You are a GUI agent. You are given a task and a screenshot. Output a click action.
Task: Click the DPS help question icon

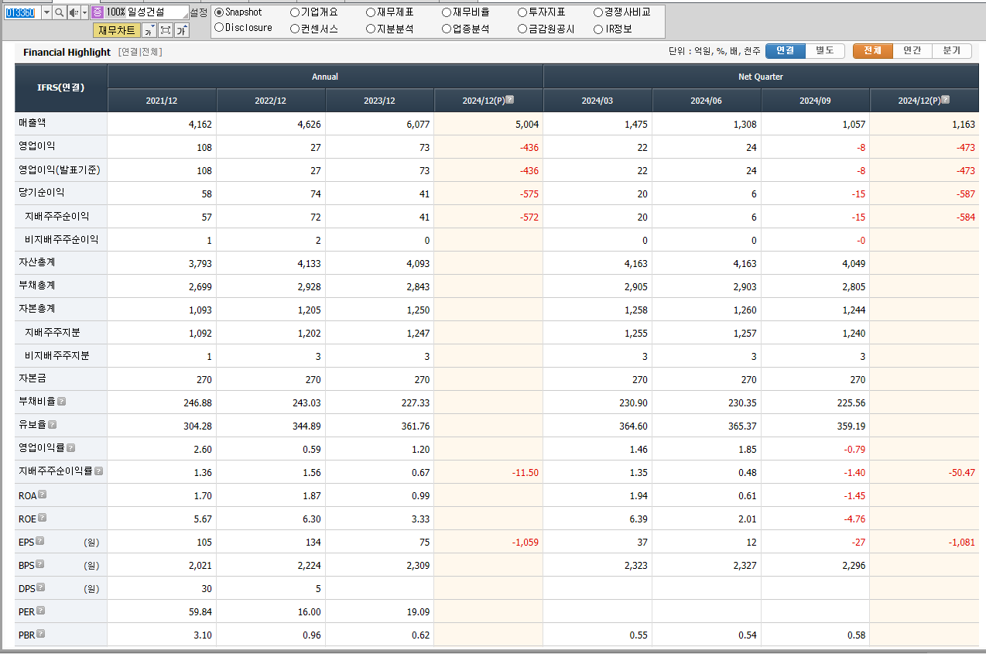pyautogui.click(x=41, y=587)
